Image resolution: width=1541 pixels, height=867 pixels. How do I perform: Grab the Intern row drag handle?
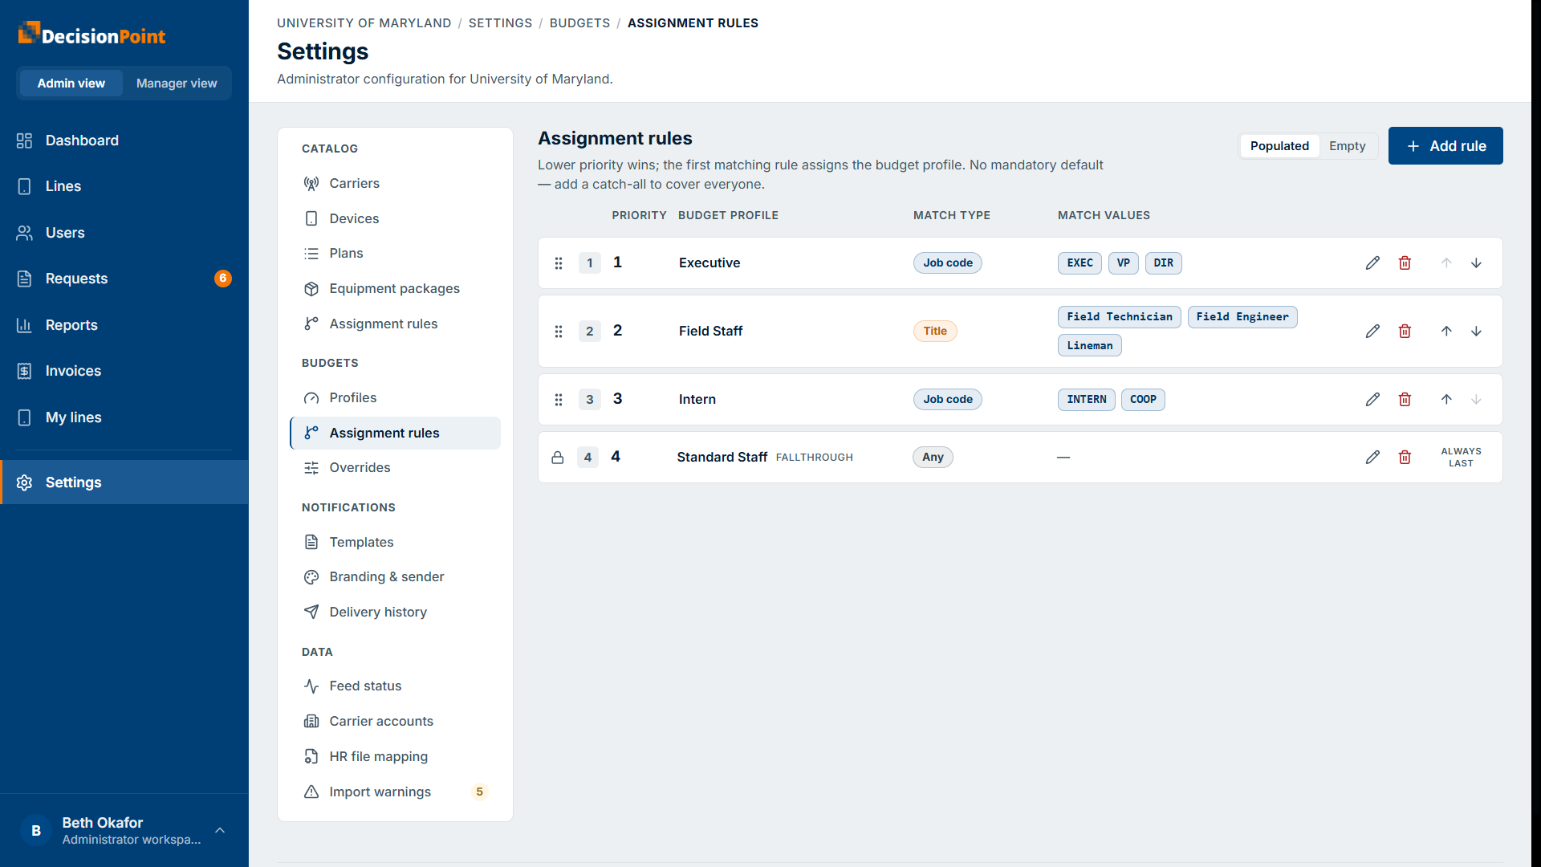coord(559,400)
